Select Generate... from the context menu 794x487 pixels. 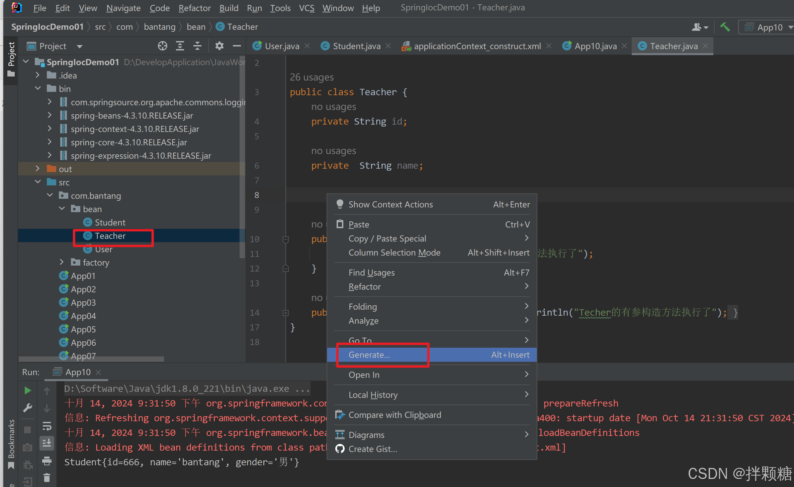click(369, 355)
